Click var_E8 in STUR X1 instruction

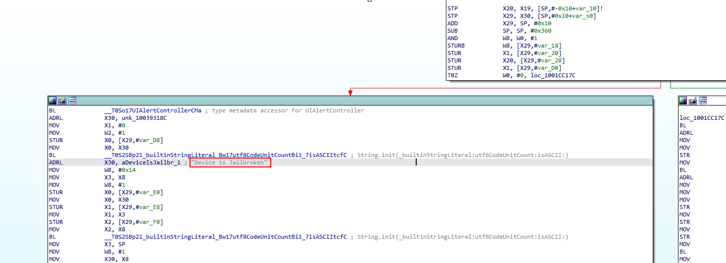point(150,207)
